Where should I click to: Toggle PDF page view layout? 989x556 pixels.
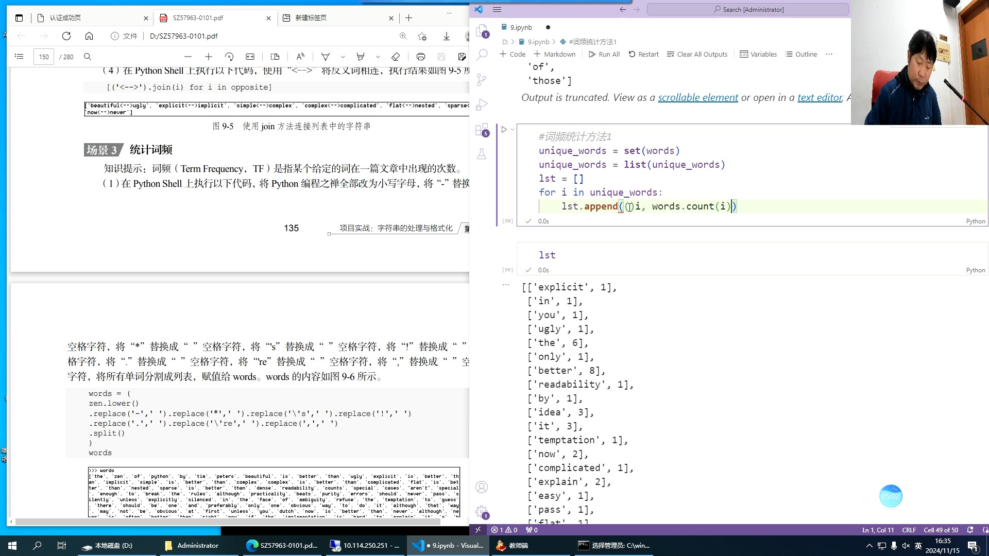275,57
